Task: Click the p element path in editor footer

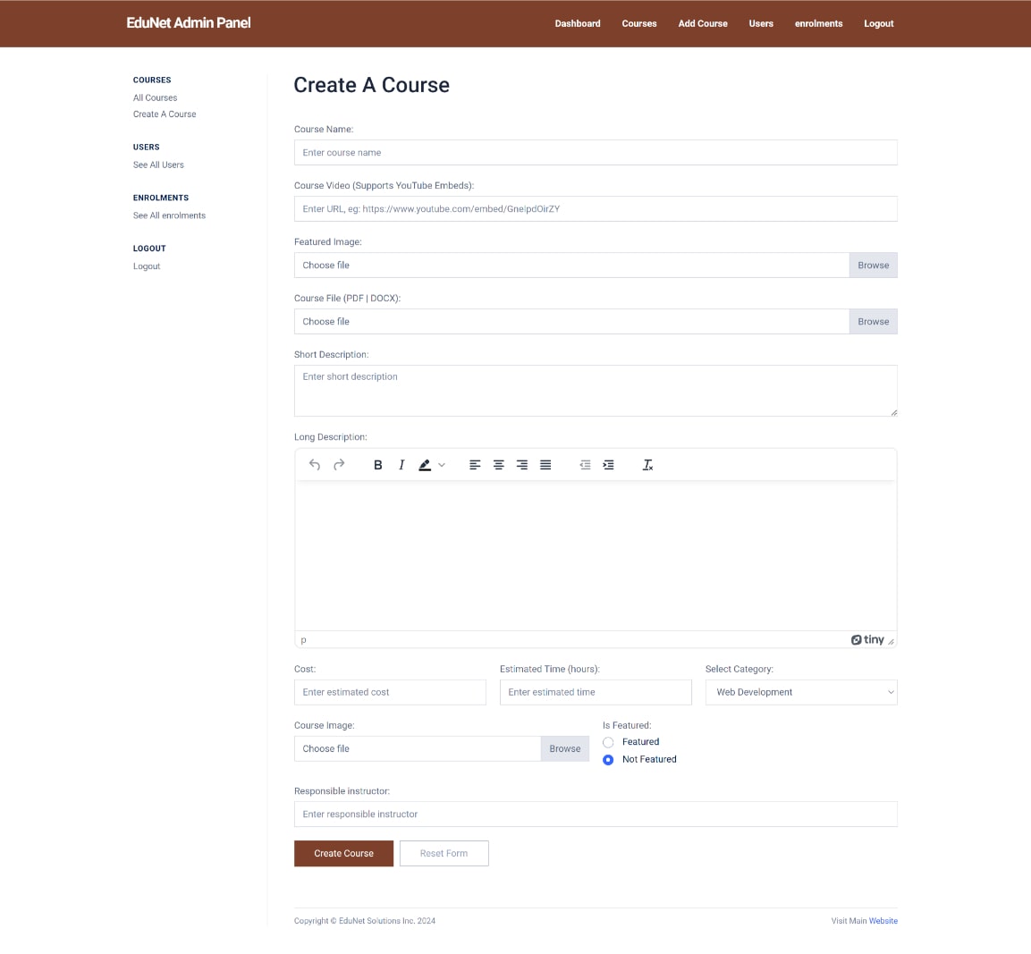Action: [x=303, y=640]
